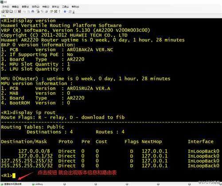Open the 查看(V) View menu
222x186 pixels.
[25, 7]
